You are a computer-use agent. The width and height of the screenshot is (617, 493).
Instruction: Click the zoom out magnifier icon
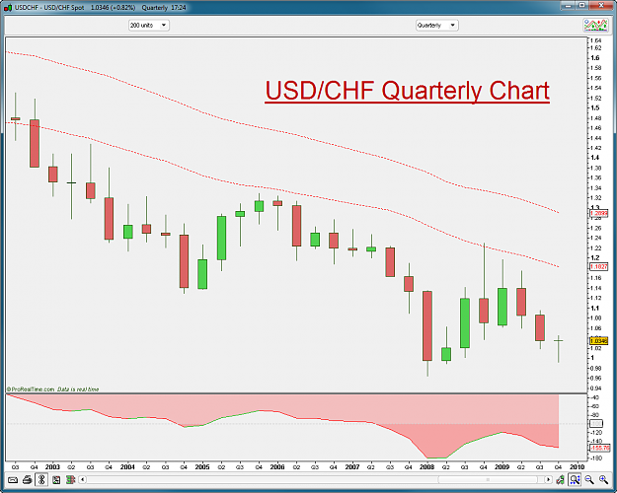pyautogui.click(x=589, y=479)
